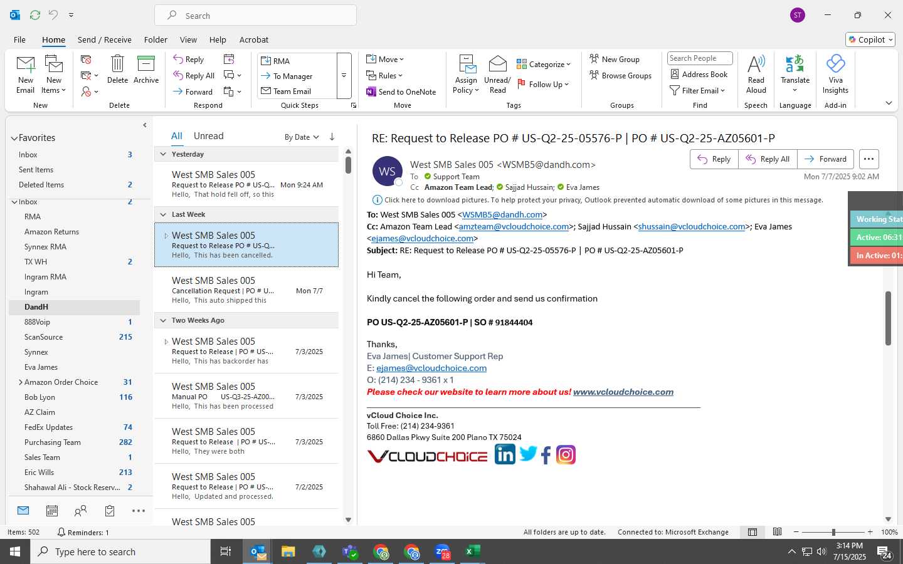Open the Calendar view icon

click(52, 511)
